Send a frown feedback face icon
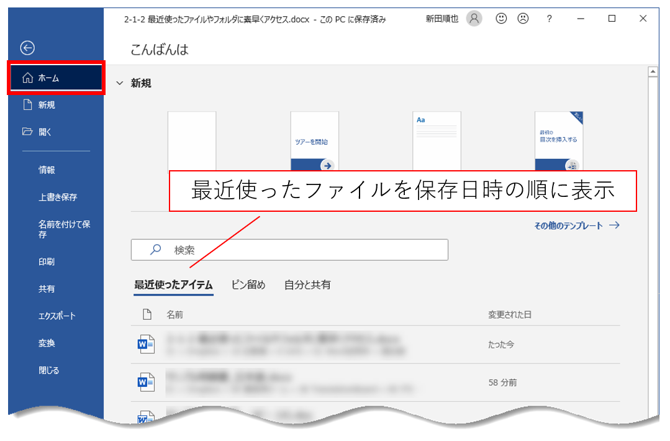This screenshot has height=441, width=670. coord(523,19)
